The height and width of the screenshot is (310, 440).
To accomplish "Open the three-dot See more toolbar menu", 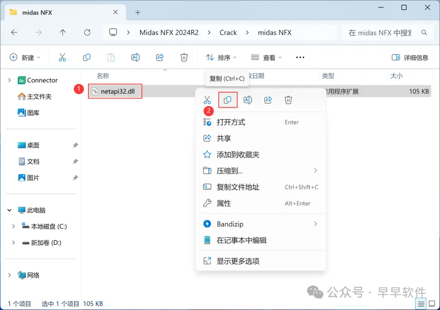I will (x=300, y=57).
